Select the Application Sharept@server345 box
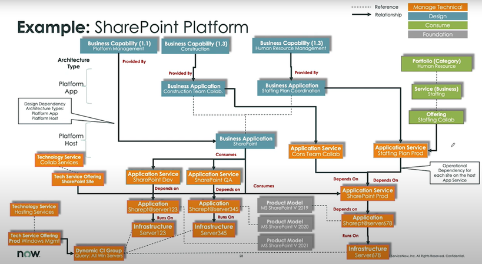 214,206
